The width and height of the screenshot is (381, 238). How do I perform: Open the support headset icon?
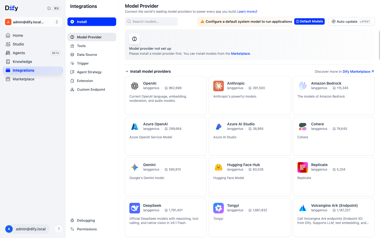[49, 8]
